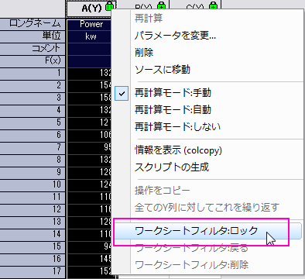The image size is (305, 279).
Task: Click ワークシートフィルタ:戻る entry
Action: (191, 249)
